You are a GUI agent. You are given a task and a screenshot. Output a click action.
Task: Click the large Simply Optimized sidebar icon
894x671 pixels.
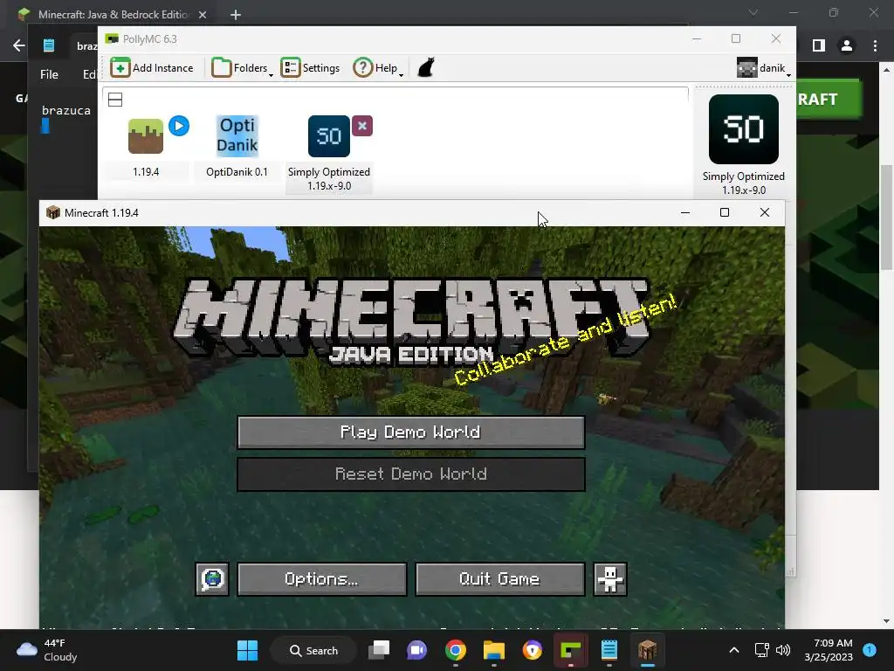(x=744, y=129)
